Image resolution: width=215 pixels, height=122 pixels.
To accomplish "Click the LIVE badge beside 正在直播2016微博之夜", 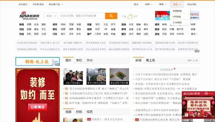I will click(137, 120).
